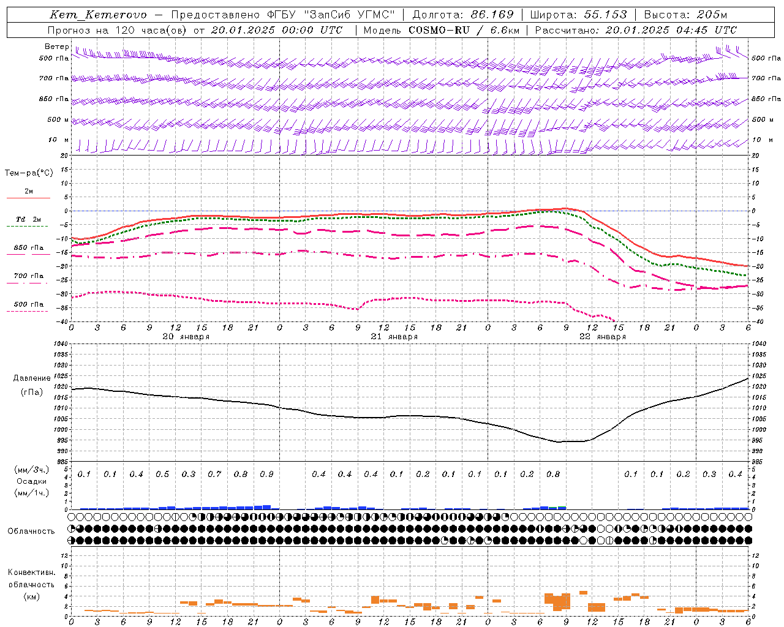
Task: Click the "(мм/1ч.)" hourly precipitation unit label
Action: (32, 493)
